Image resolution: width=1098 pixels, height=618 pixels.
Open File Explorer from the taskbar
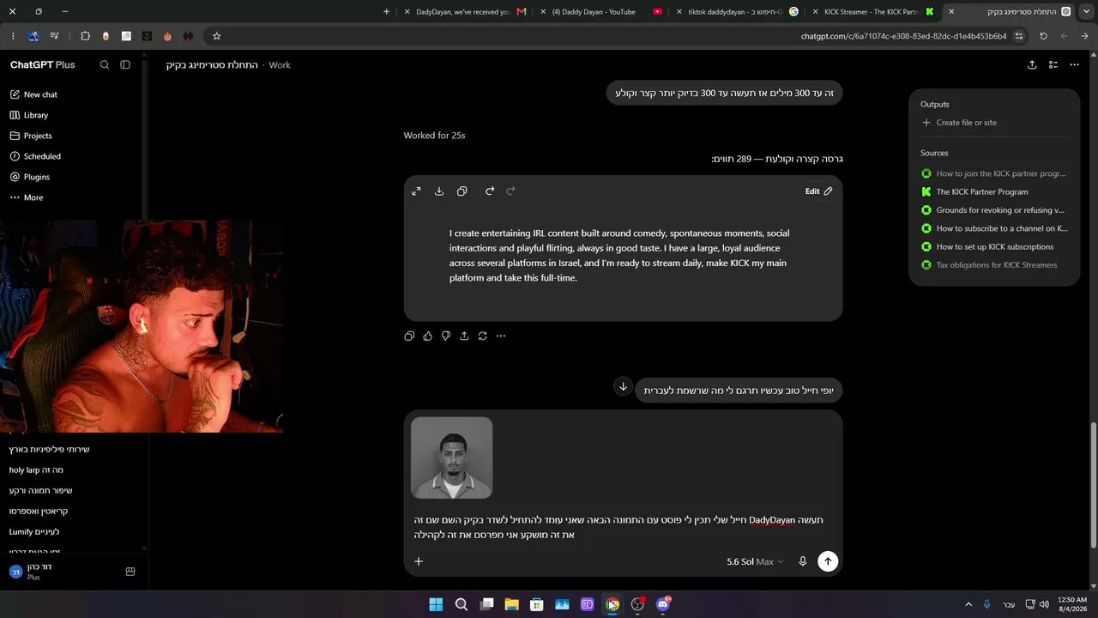pos(512,604)
